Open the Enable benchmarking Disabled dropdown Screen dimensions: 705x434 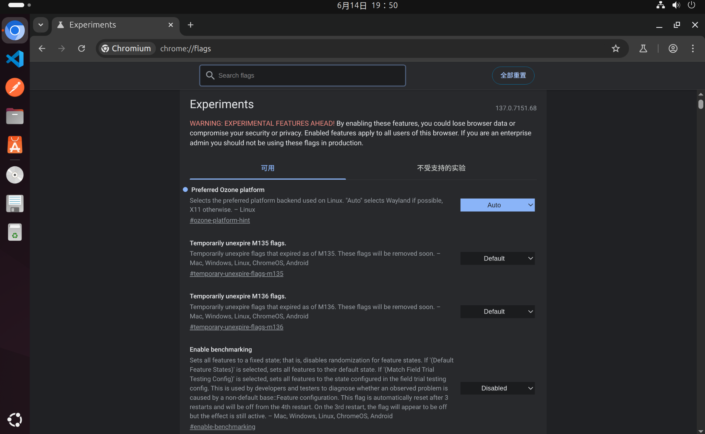click(x=497, y=388)
